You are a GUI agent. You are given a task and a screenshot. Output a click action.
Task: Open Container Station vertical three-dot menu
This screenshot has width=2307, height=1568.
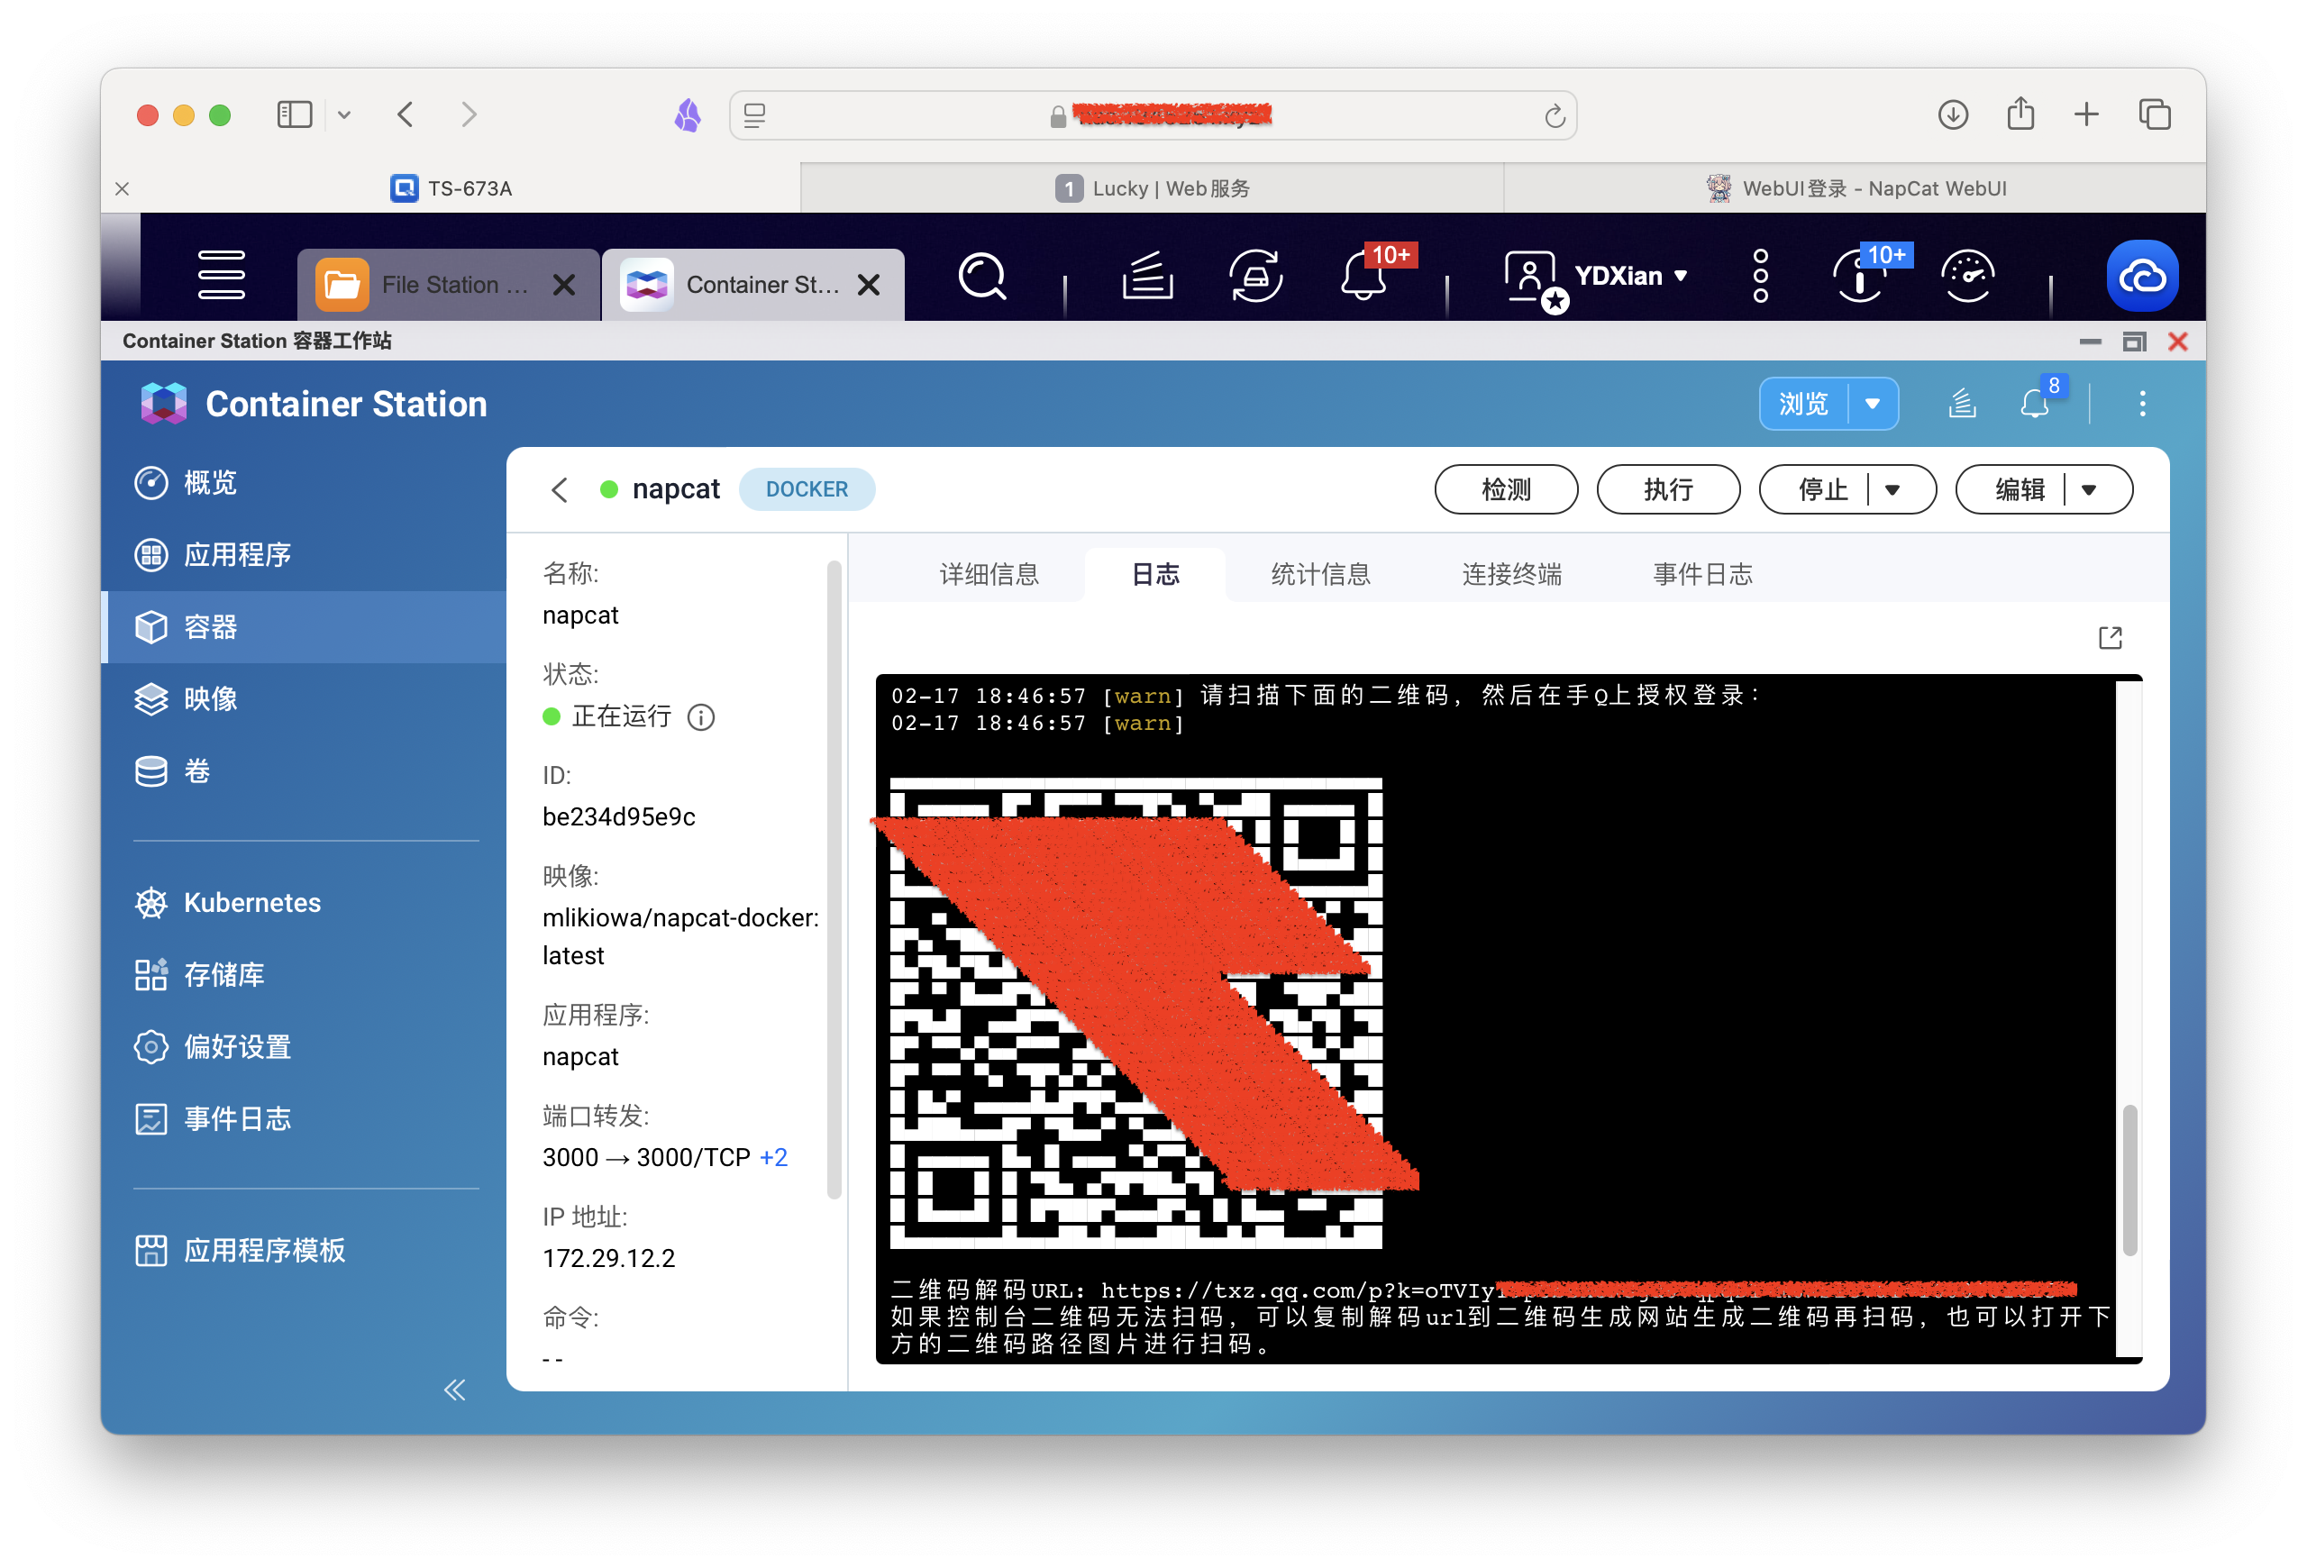[x=2142, y=404]
